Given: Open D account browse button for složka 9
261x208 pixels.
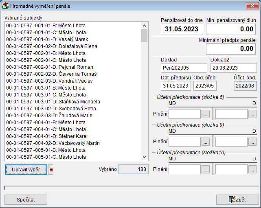Looking at the screenshot, I should coord(252,142).
